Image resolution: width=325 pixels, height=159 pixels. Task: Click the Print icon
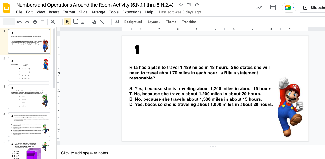35,22
